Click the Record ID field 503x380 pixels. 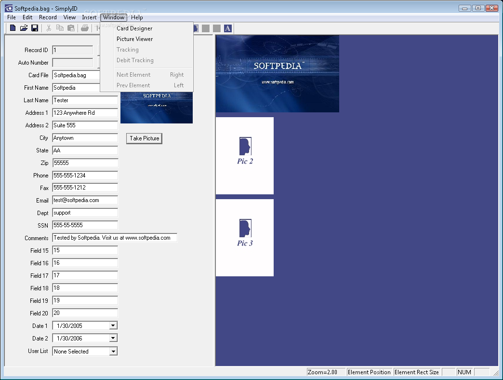(72, 50)
